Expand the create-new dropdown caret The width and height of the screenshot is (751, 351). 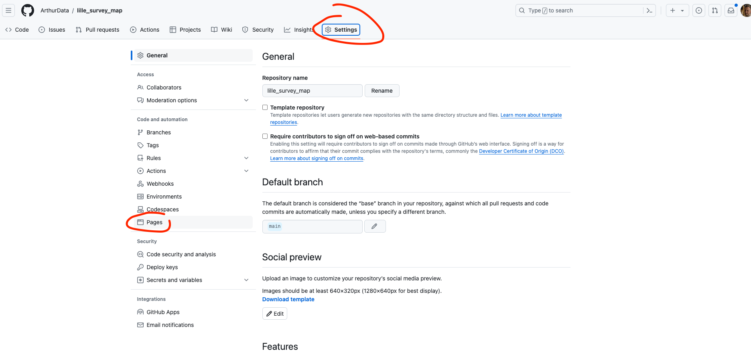(682, 10)
